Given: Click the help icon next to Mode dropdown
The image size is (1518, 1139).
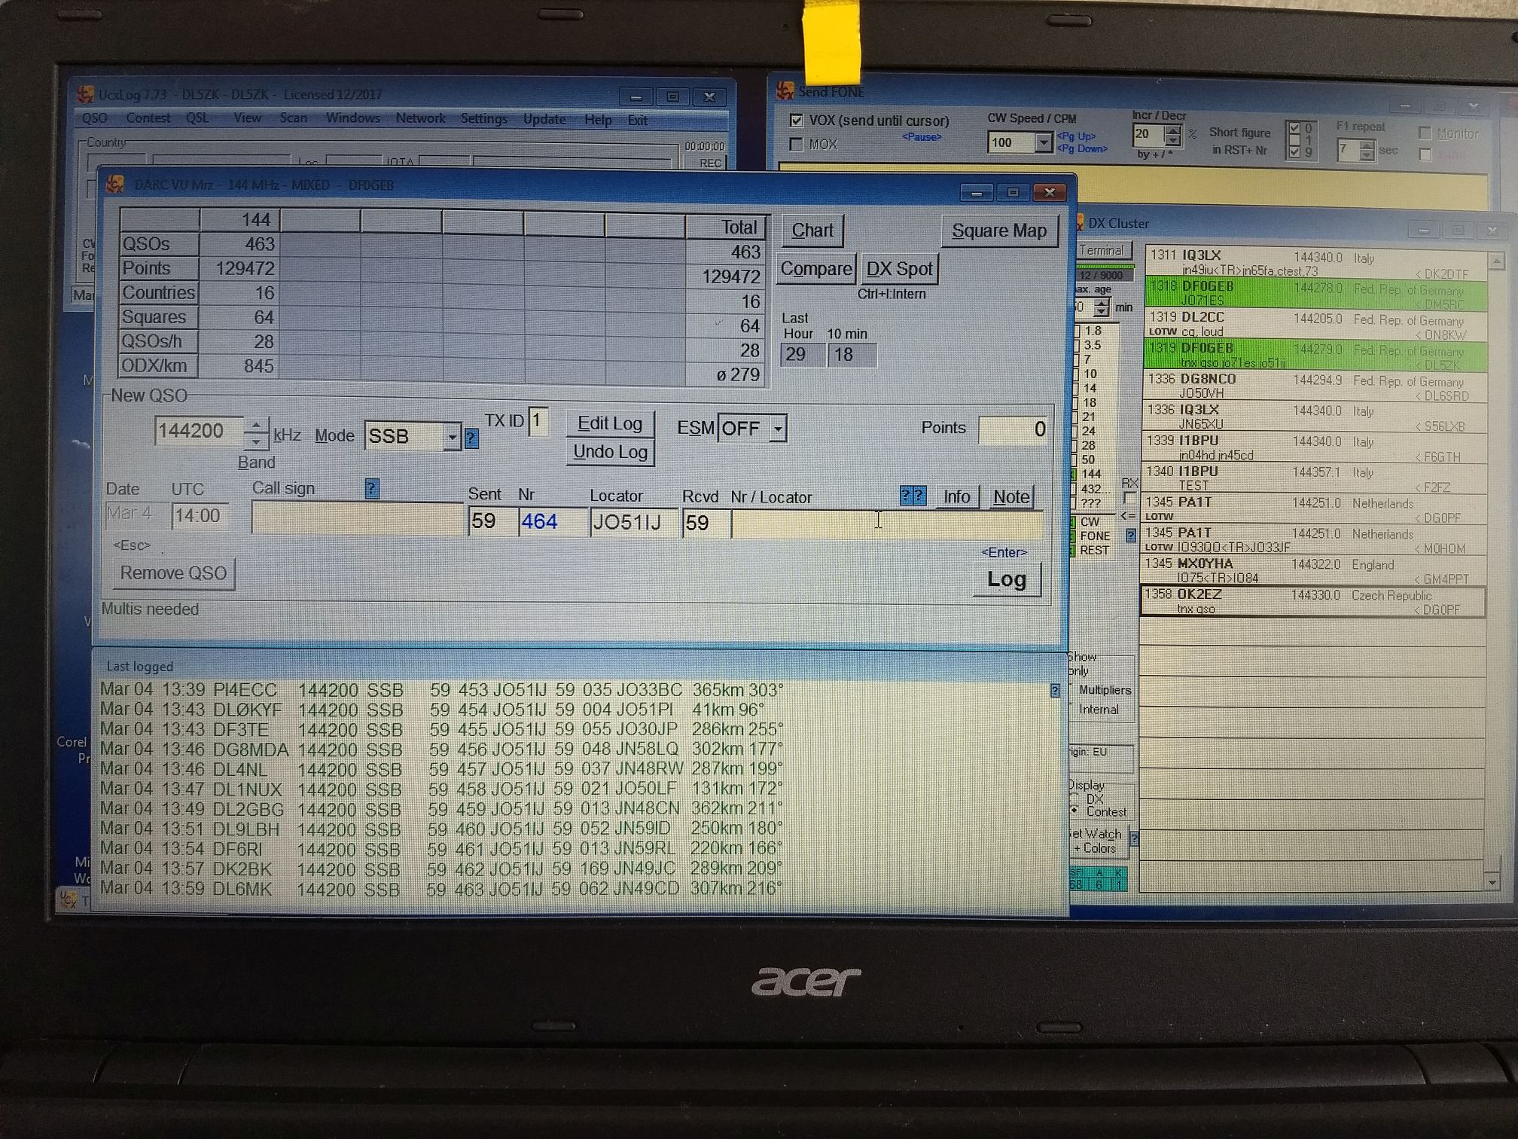Looking at the screenshot, I should pyautogui.click(x=471, y=438).
